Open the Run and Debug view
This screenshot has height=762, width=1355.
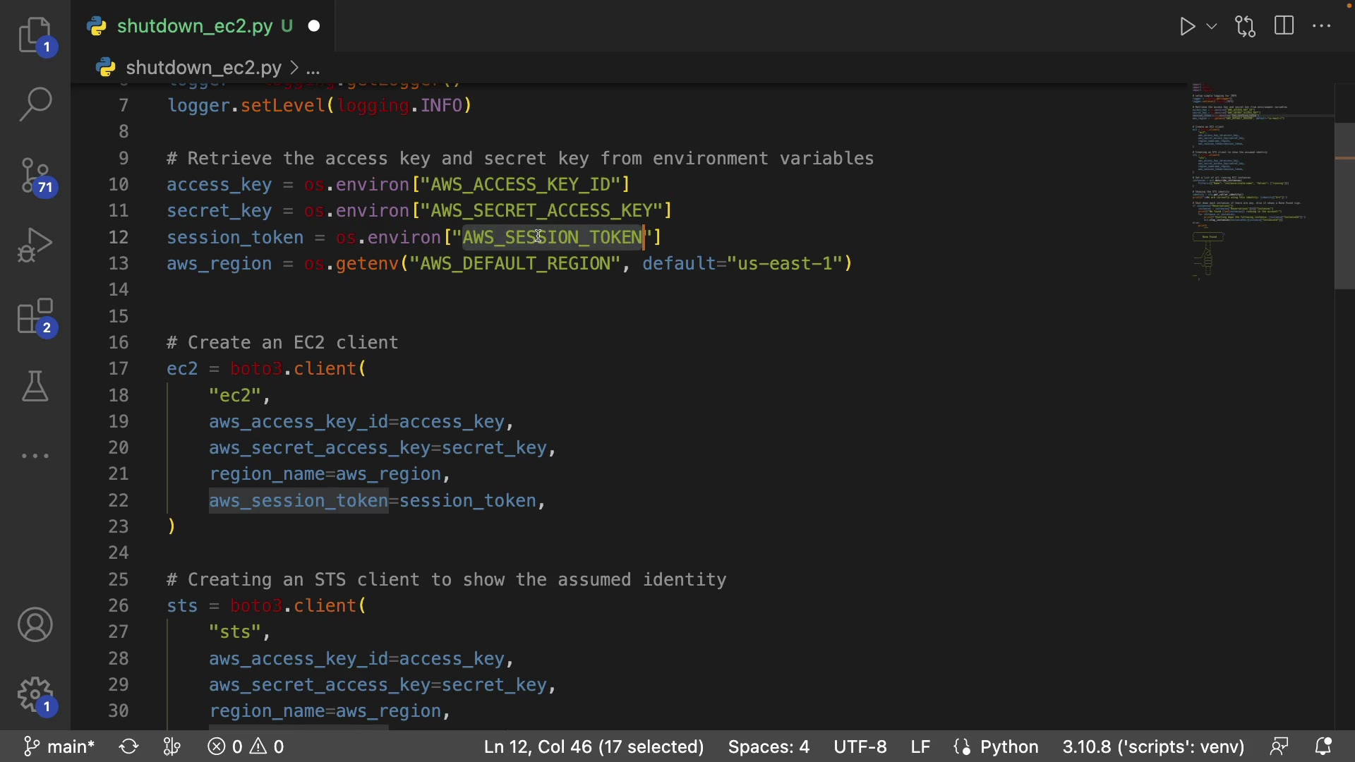pyautogui.click(x=35, y=245)
